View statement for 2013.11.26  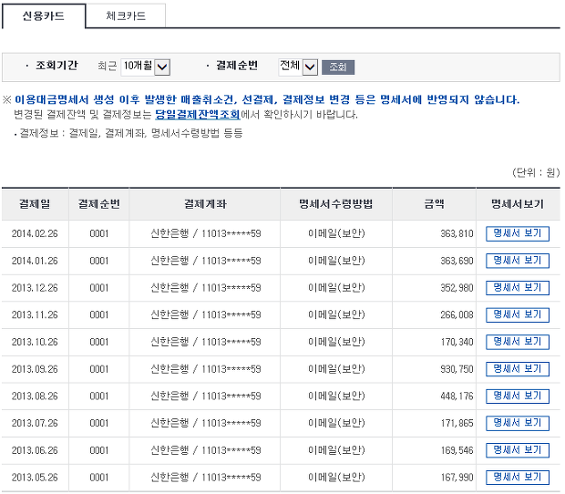pyautogui.click(x=517, y=314)
